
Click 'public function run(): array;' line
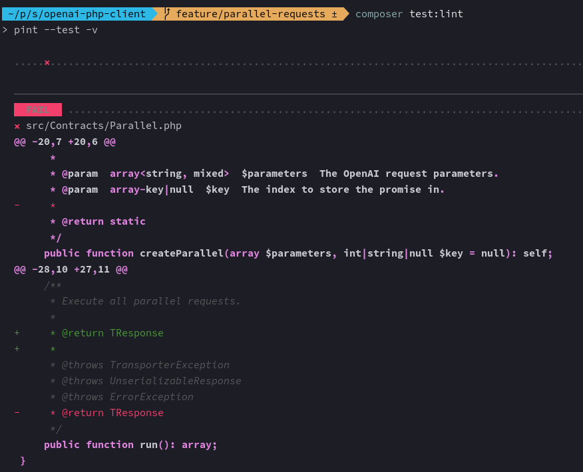[130, 445]
